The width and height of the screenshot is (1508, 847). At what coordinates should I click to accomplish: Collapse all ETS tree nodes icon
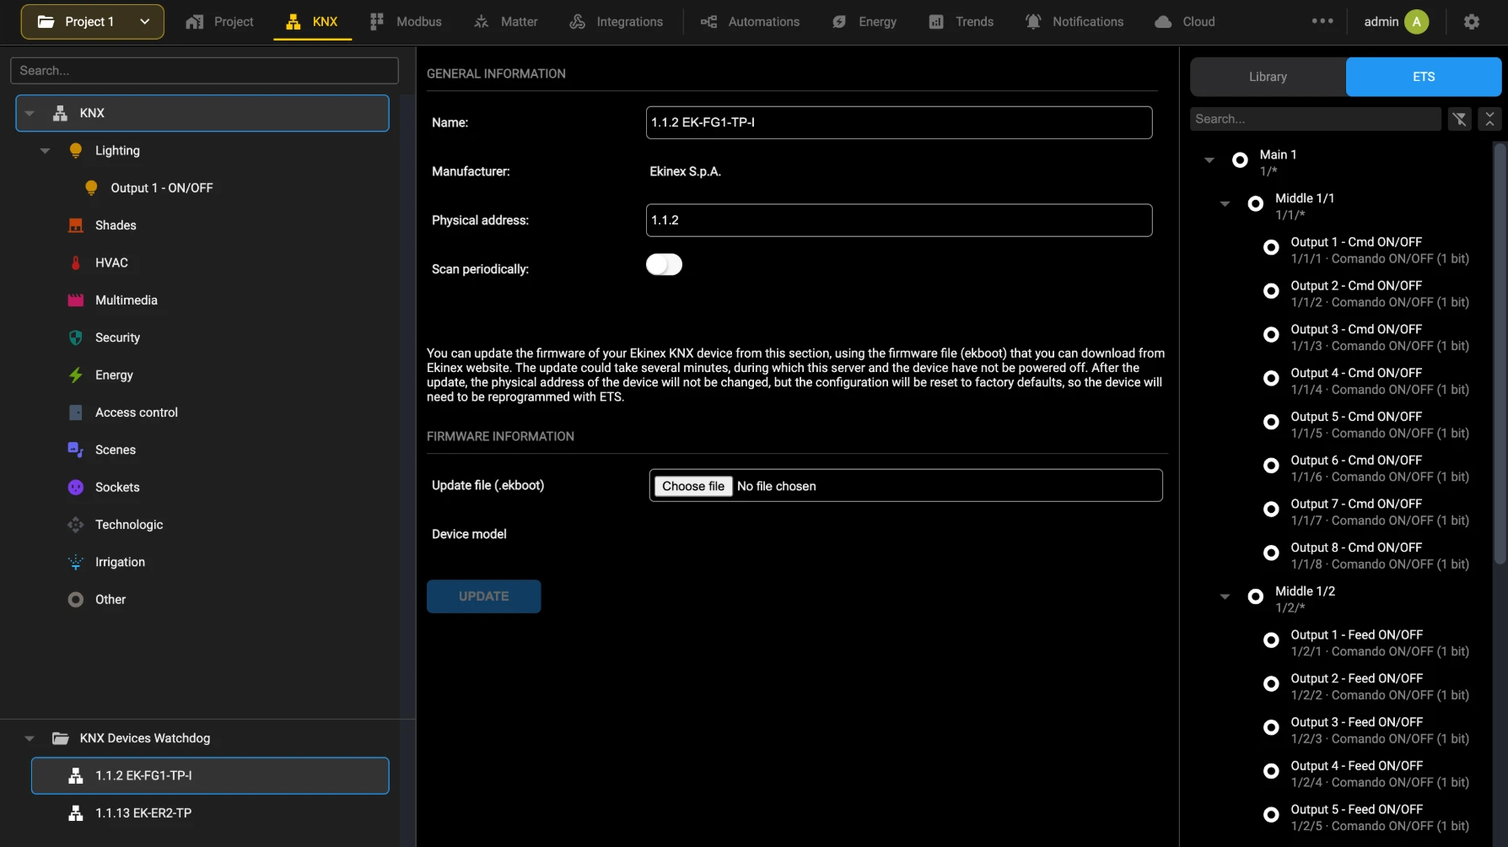click(1490, 119)
